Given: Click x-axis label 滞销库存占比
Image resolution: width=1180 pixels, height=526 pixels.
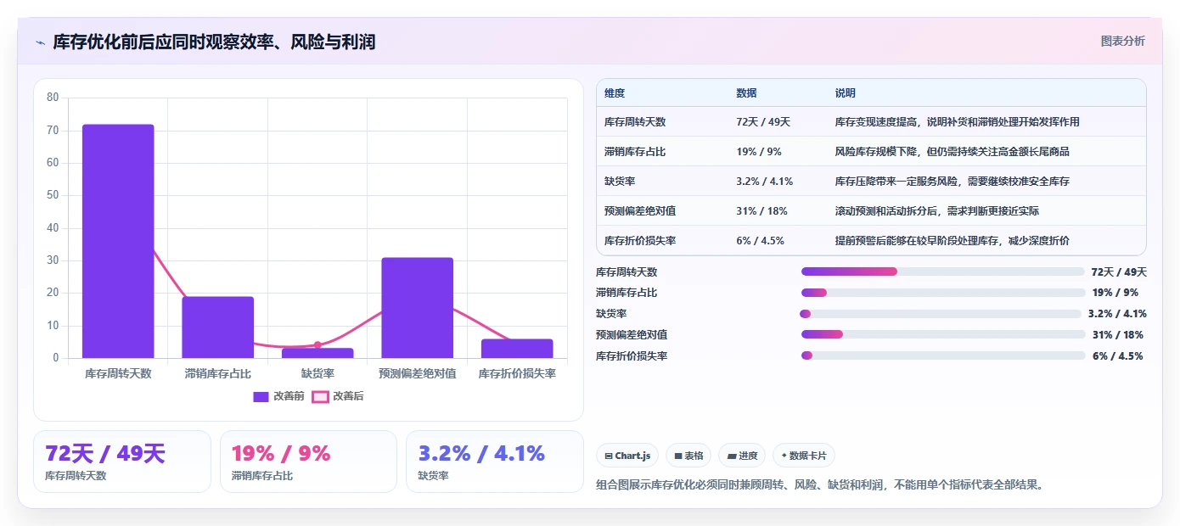Looking at the screenshot, I should 217,373.
